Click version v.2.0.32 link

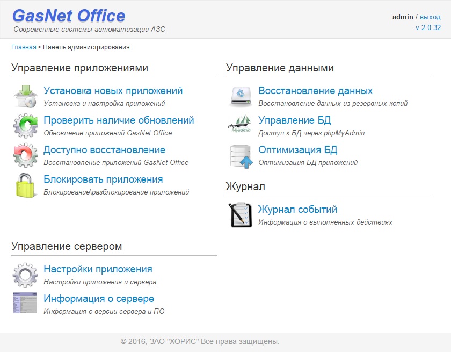(428, 27)
